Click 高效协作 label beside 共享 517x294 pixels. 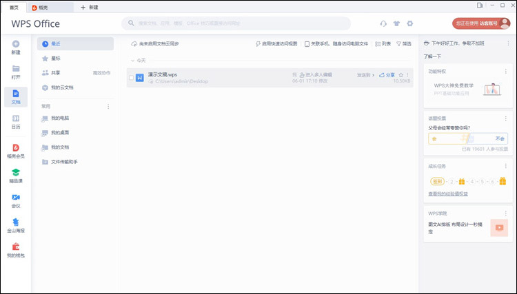[102, 73]
